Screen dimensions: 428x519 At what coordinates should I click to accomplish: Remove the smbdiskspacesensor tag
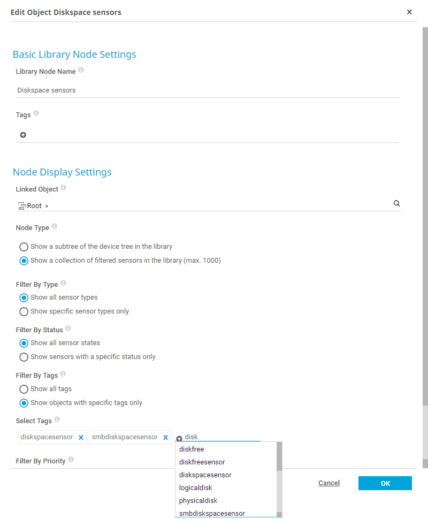(x=166, y=438)
